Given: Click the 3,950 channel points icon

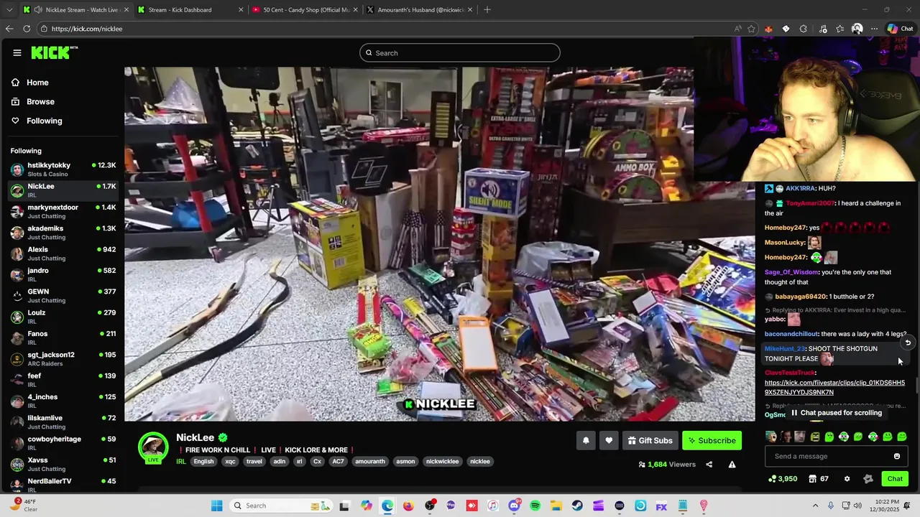Looking at the screenshot, I should pyautogui.click(x=782, y=479).
